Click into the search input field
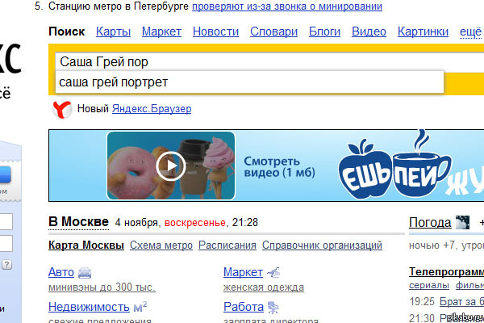The width and height of the screenshot is (484, 323). point(269,62)
